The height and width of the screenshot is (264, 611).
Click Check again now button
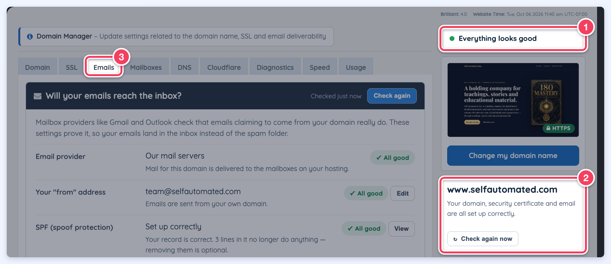click(x=483, y=239)
